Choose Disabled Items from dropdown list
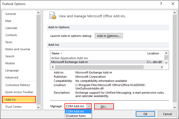This screenshot has width=179, height=119. pos(78,116)
